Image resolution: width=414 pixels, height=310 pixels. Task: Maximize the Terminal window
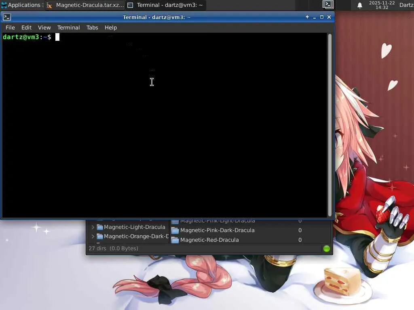point(321,17)
